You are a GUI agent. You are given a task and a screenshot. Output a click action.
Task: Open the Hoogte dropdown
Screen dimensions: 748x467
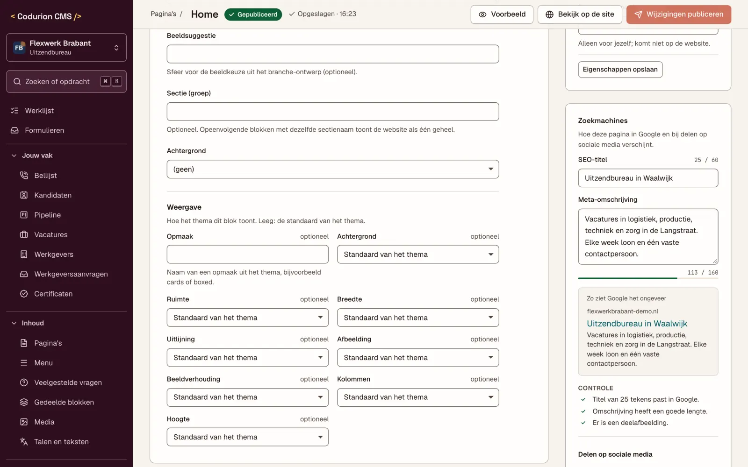(248, 437)
